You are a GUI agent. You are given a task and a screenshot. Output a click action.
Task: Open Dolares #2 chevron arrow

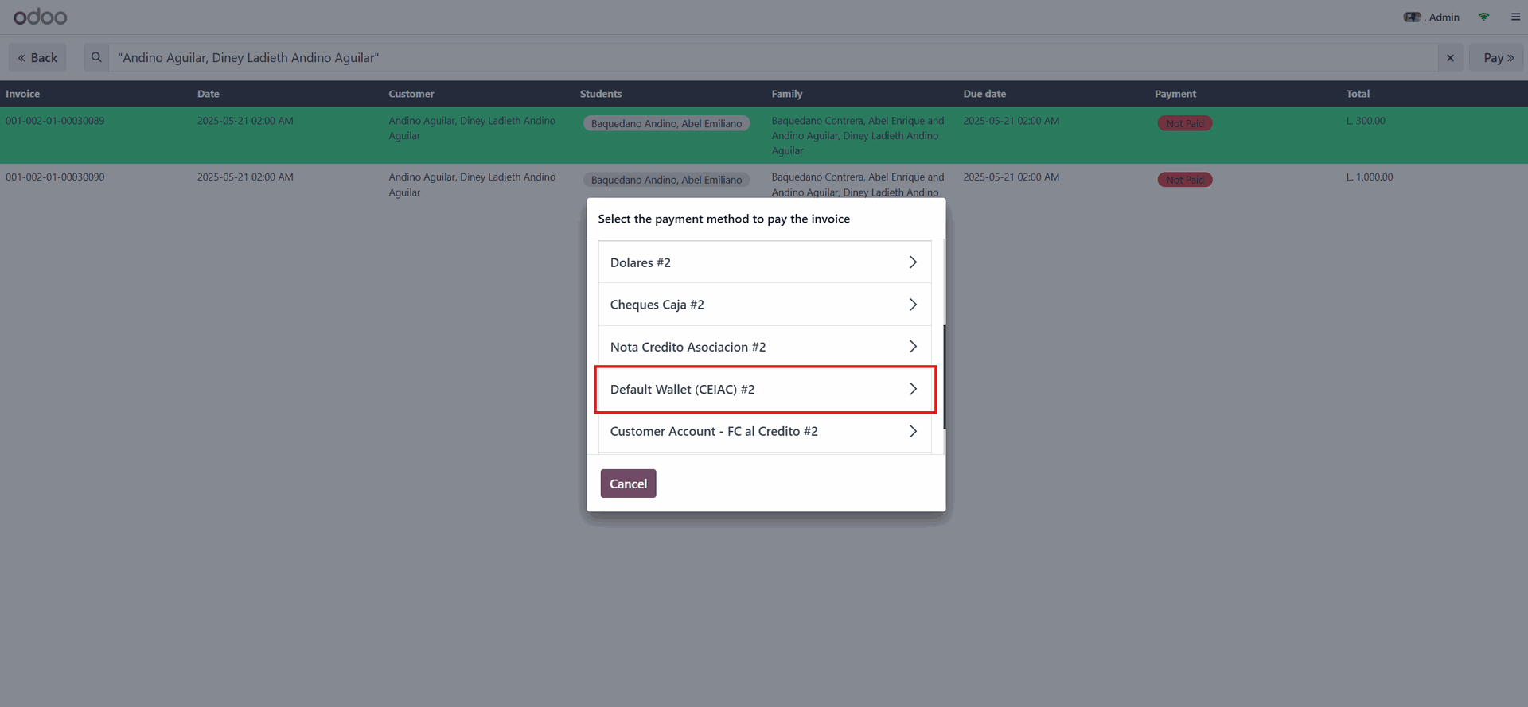913,262
